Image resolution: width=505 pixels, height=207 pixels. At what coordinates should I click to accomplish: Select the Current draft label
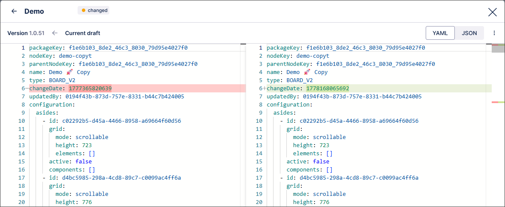click(82, 33)
